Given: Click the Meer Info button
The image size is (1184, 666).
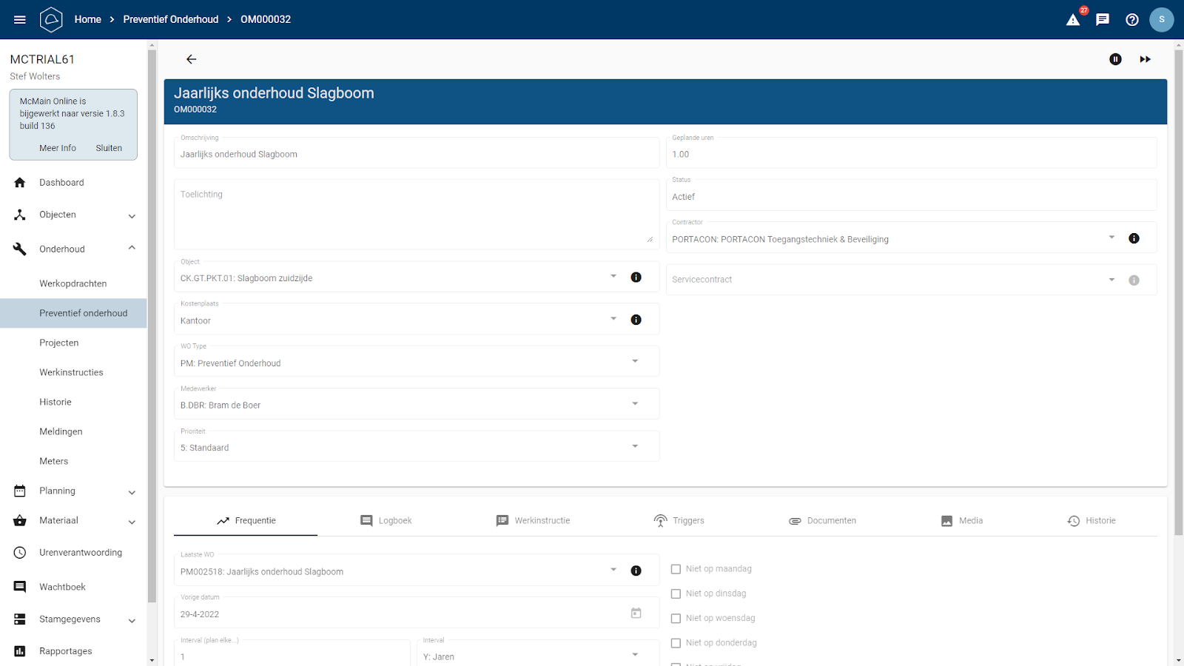Looking at the screenshot, I should tap(58, 148).
